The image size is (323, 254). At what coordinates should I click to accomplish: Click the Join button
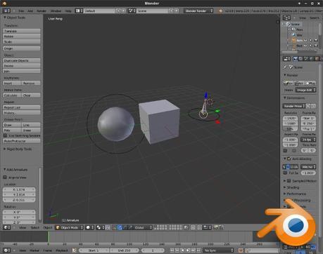[x=22, y=71]
